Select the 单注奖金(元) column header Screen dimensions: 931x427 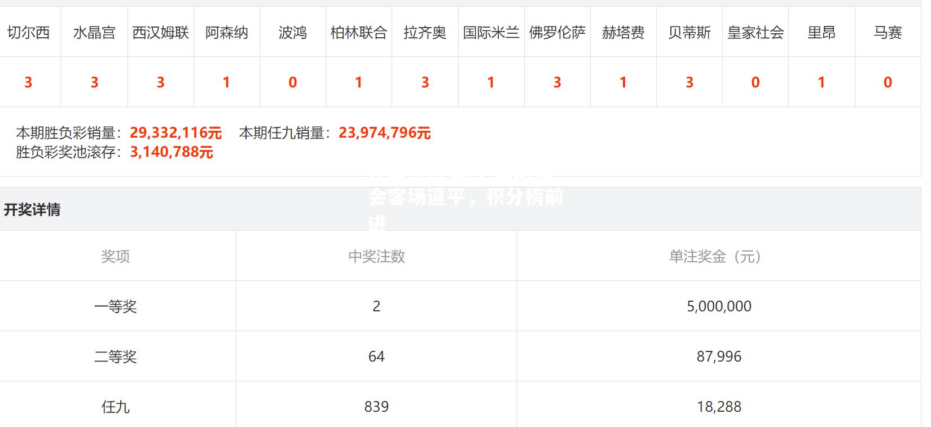(x=718, y=257)
